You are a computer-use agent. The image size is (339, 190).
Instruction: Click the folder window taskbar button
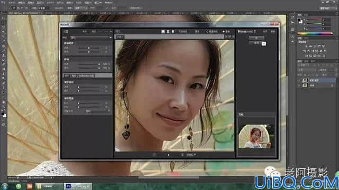pos(49,186)
